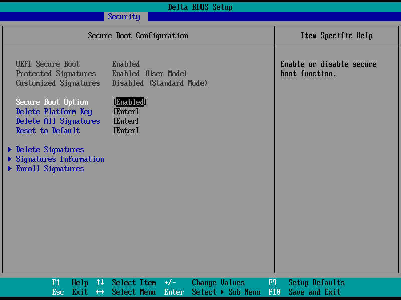This screenshot has width=401, height=300.
Task: Activate [Enter] beside Delete All Signatures
Action: point(126,121)
